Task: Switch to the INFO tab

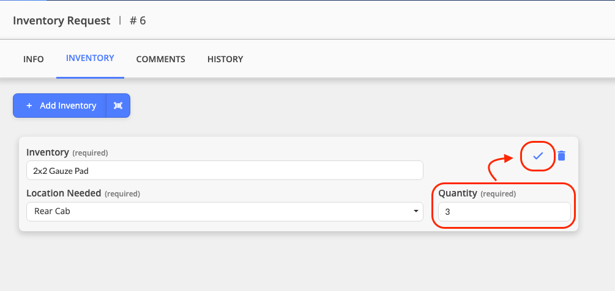Action: click(x=33, y=59)
